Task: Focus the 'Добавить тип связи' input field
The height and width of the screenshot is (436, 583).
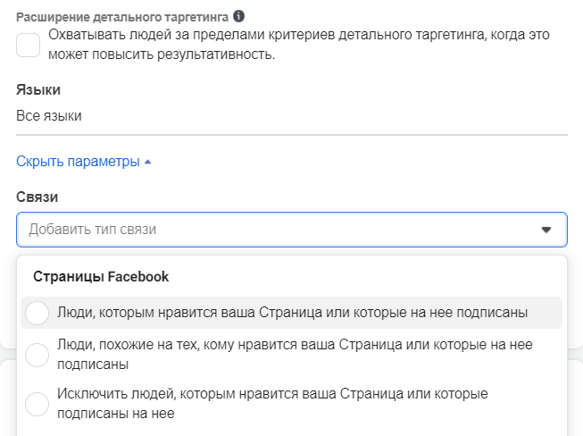Action: point(268,230)
